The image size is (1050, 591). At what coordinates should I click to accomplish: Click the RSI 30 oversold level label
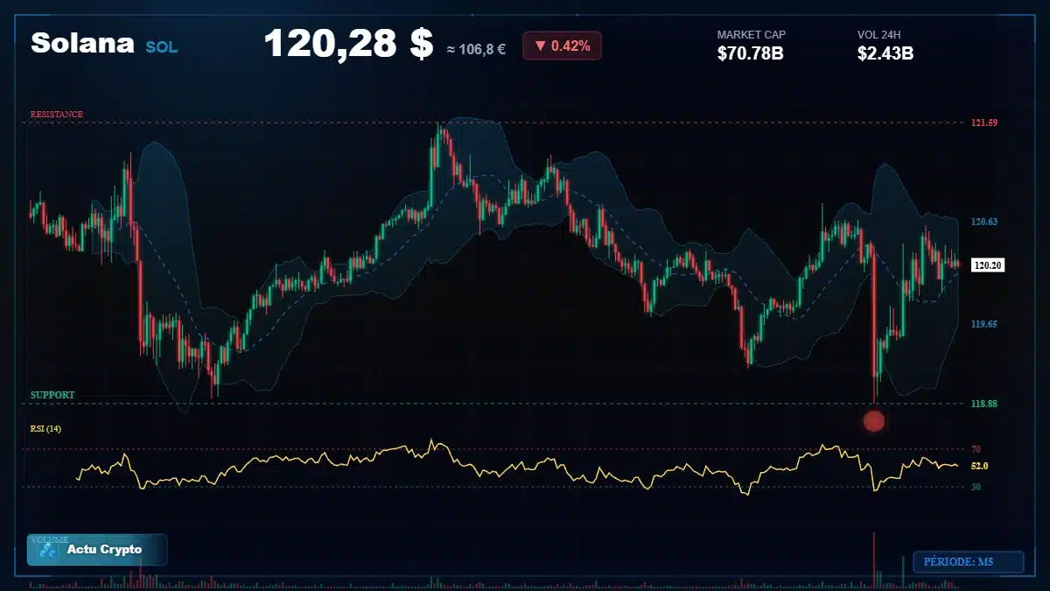(x=976, y=487)
